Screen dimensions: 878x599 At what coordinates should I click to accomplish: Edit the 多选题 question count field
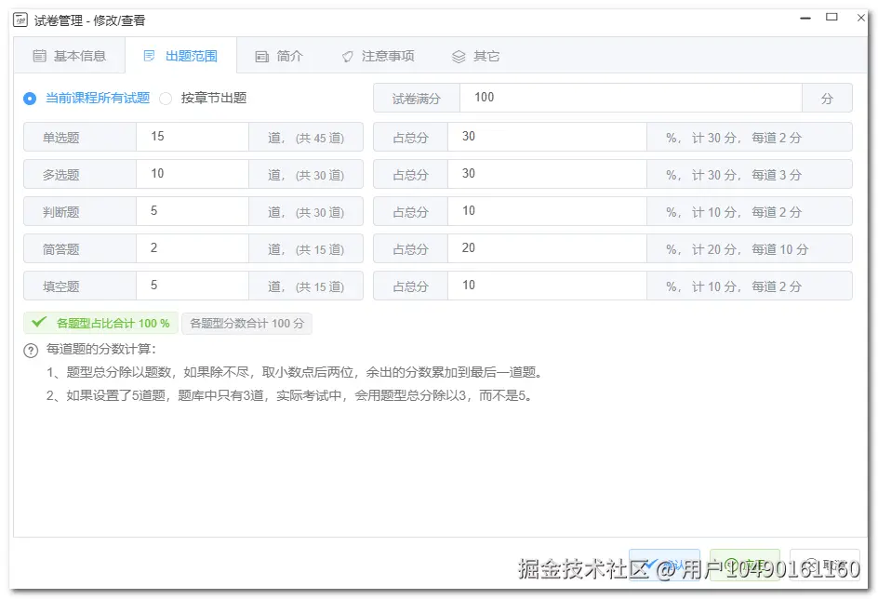pyautogui.click(x=192, y=174)
